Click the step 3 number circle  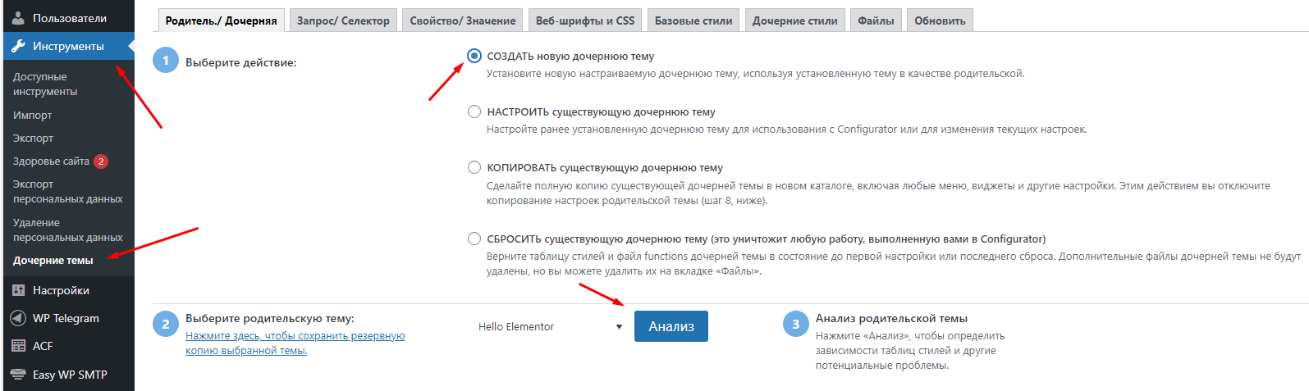[795, 324]
